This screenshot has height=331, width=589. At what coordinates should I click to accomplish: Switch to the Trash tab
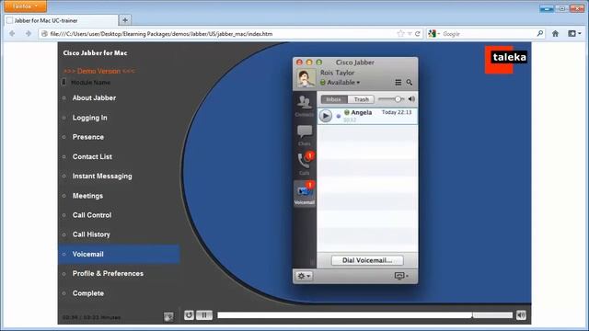[x=361, y=99]
